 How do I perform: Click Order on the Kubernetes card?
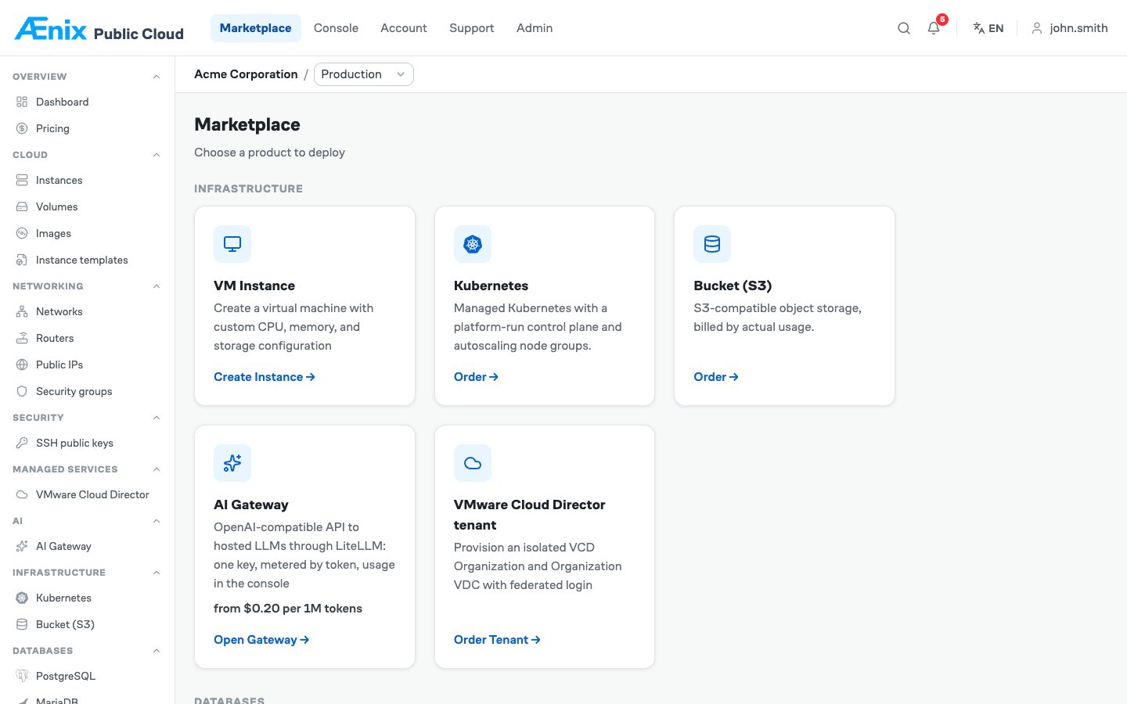(x=476, y=377)
